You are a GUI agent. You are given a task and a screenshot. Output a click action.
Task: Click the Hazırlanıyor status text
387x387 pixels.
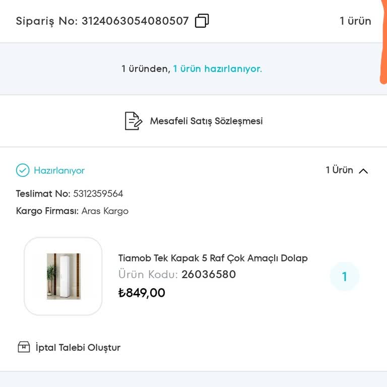tap(59, 171)
